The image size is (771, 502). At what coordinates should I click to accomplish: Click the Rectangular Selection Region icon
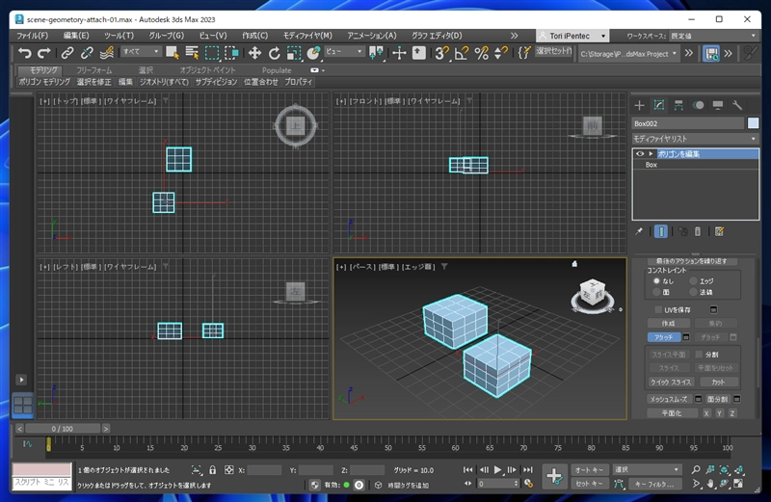pyautogui.click(x=212, y=53)
